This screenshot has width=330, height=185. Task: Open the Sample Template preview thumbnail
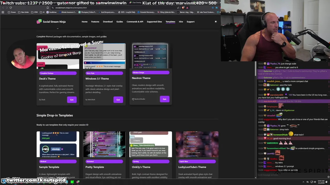(58, 144)
